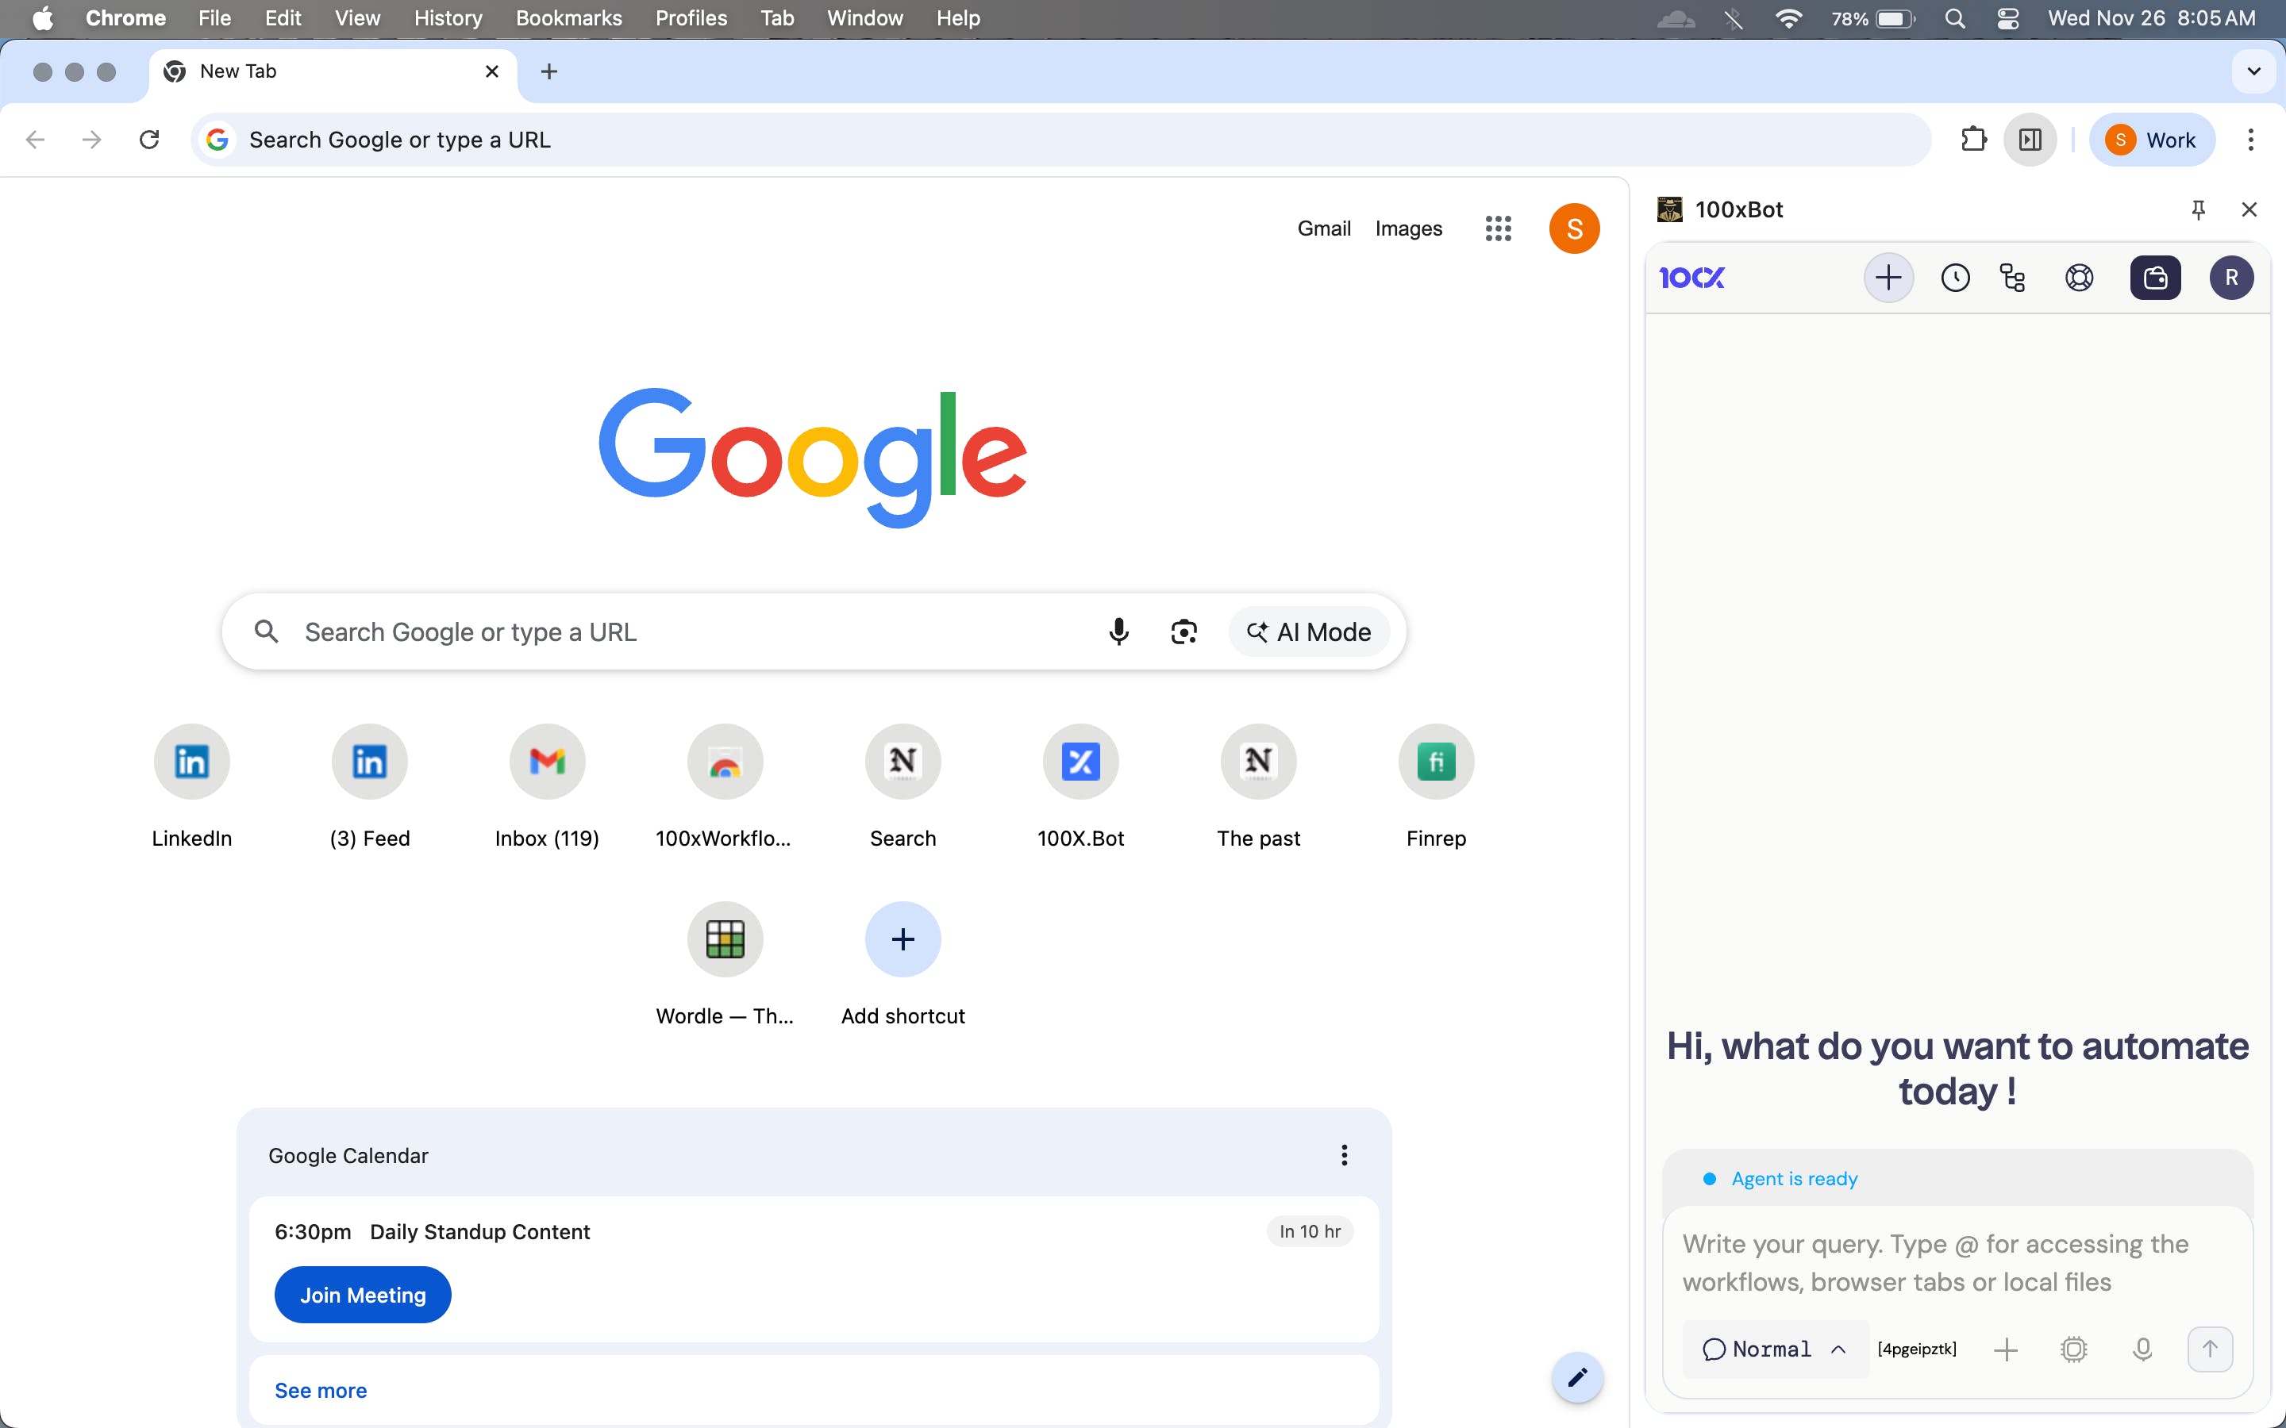Open Google Lens image search icon
Screen dimensions: 2286x1428
point(1183,631)
